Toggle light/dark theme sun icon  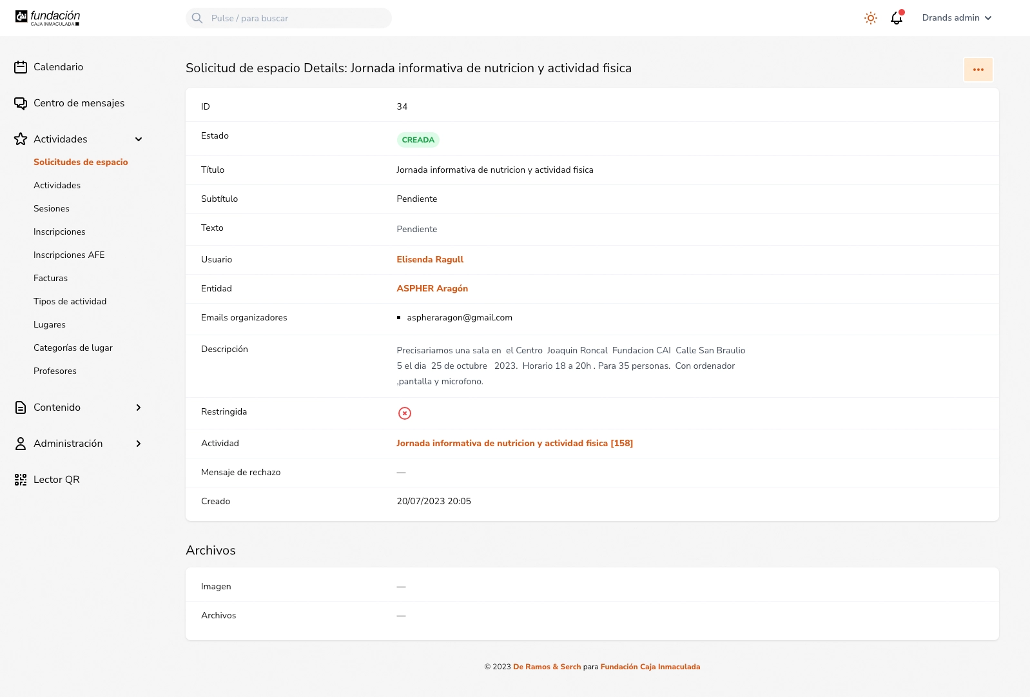[870, 18]
